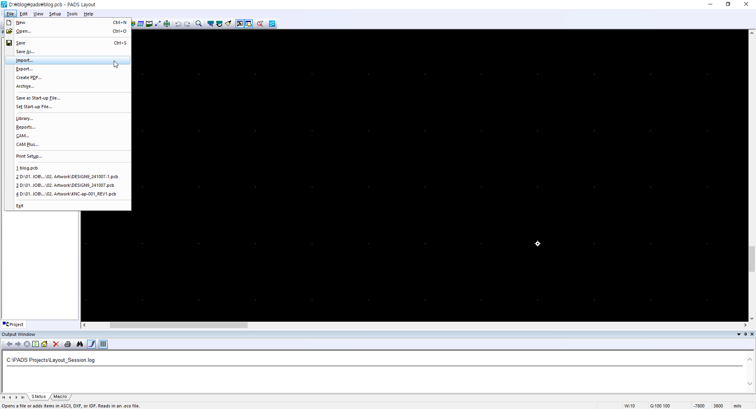Click Import... in the File menu
Screen dimensions: 756x409
[x=68, y=60]
